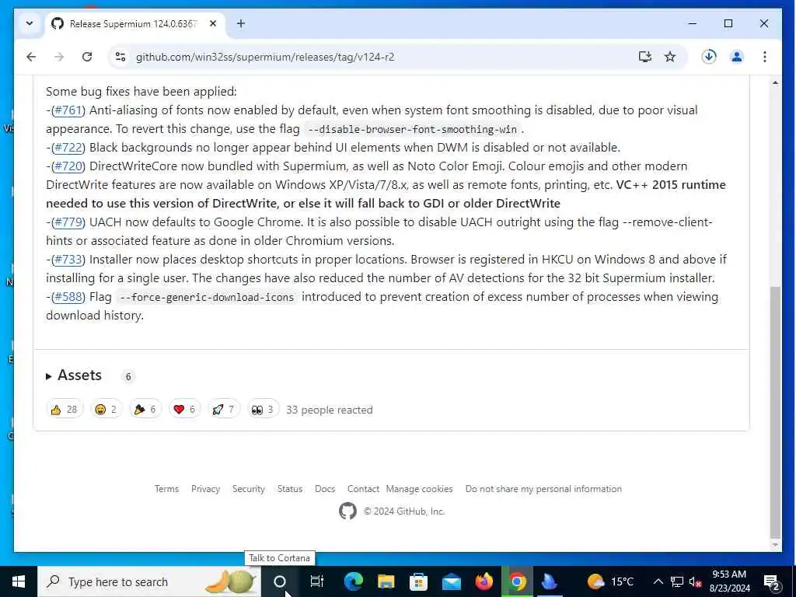The width and height of the screenshot is (796, 597).
Task: Click the Privacy footer link
Action: (205, 489)
